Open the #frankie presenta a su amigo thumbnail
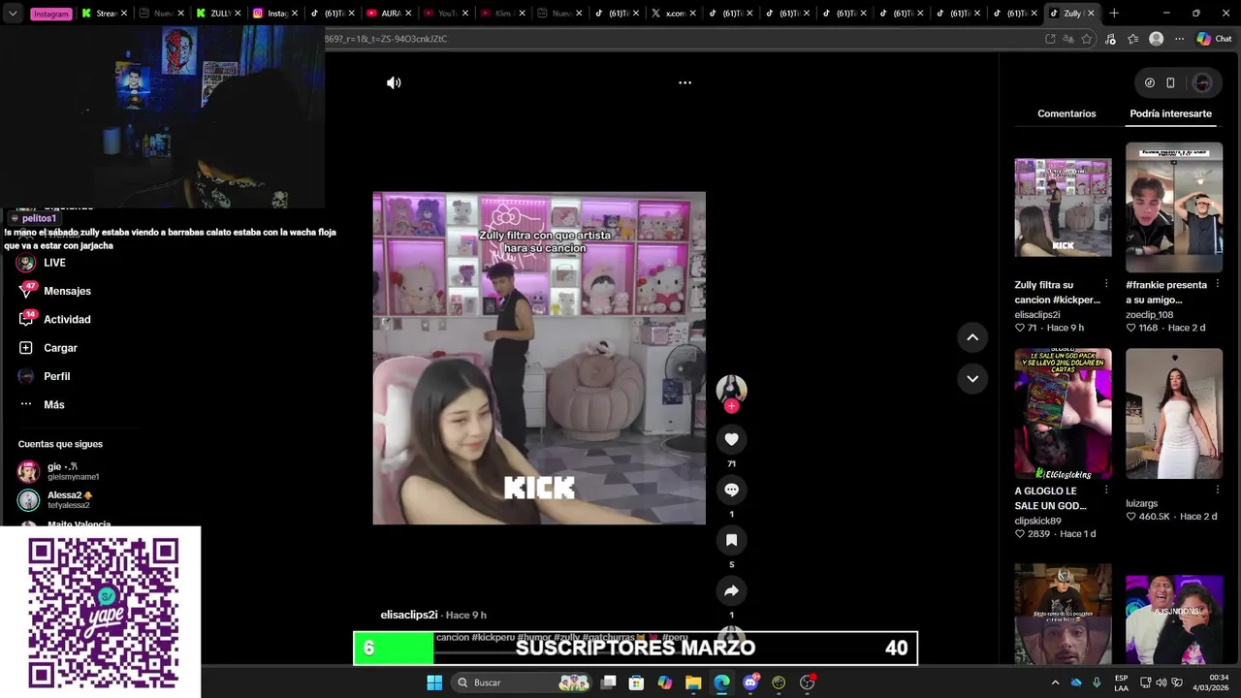This screenshot has height=698, width=1241. point(1174,207)
